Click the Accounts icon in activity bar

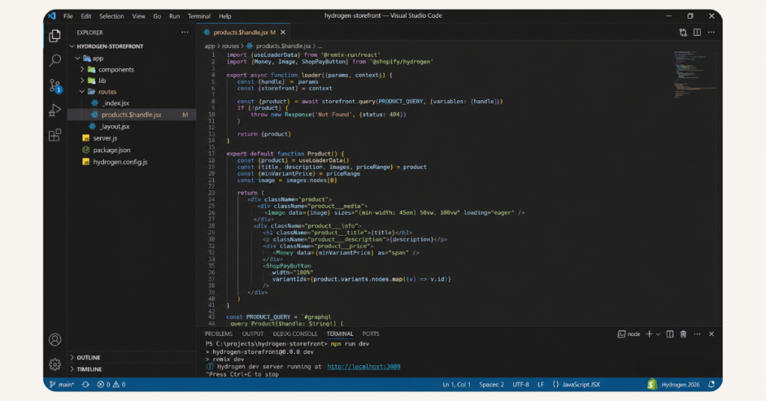pos(55,340)
